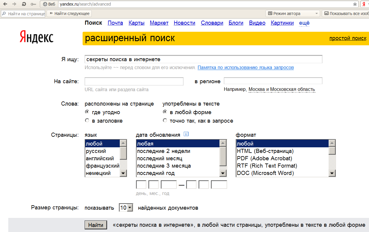
Task: Select любой in язык list
Action: tap(102, 144)
